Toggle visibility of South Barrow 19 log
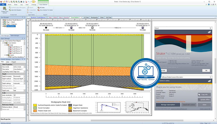 pyautogui.click(x=9, y=51)
